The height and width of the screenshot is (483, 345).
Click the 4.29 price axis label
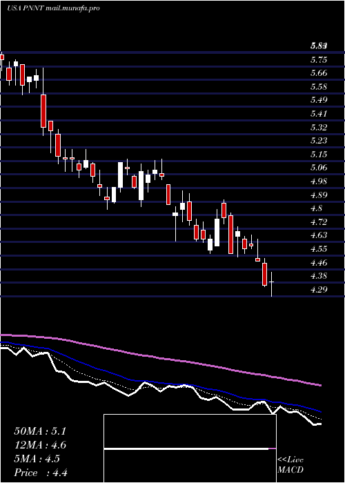point(319,290)
